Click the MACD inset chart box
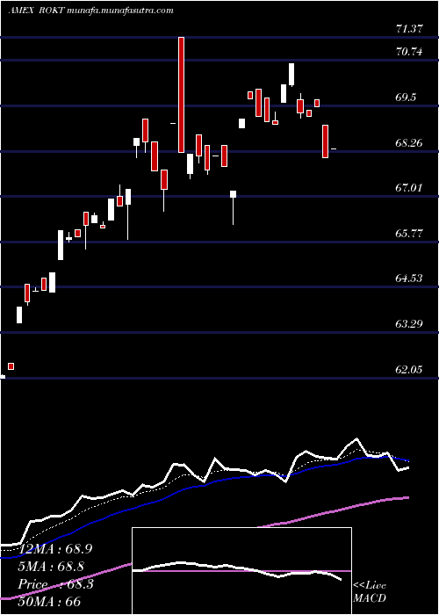 click(x=241, y=571)
